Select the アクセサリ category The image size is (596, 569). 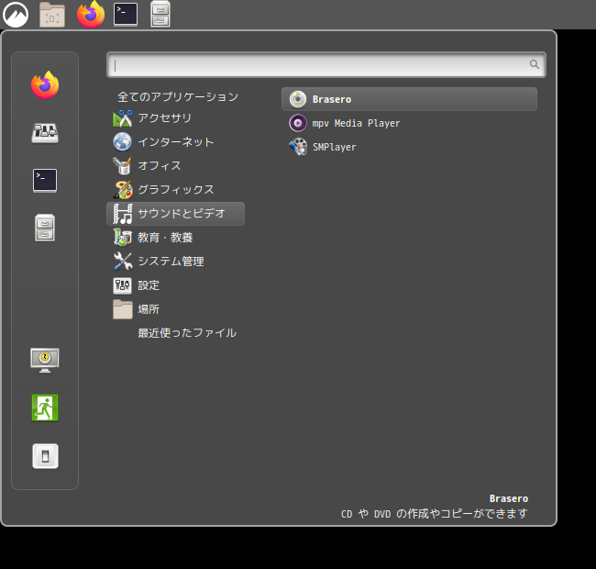(x=176, y=118)
